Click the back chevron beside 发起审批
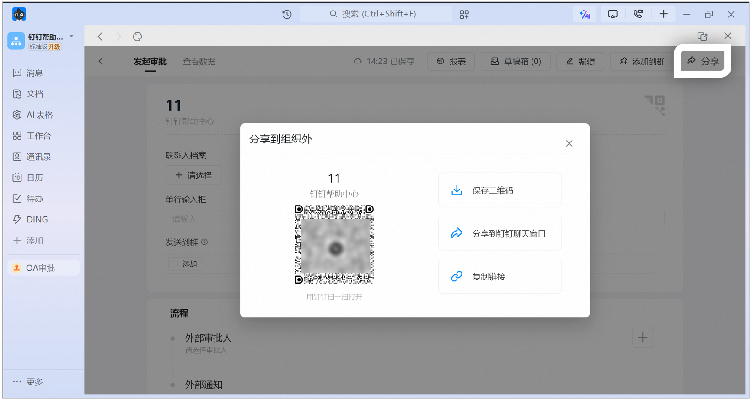The height and width of the screenshot is (401, 752). coord(101,61)
